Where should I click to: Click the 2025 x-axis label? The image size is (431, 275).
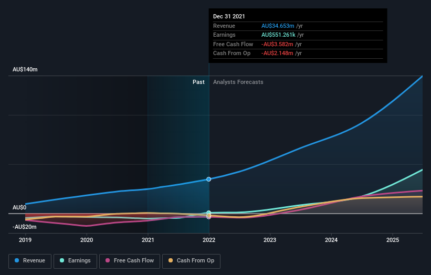click(x=393, y=240)
